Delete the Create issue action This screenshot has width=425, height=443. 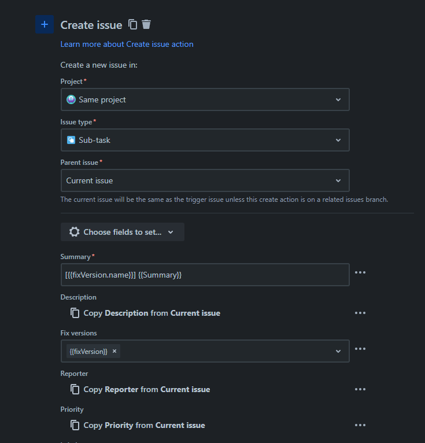(146, 24)
